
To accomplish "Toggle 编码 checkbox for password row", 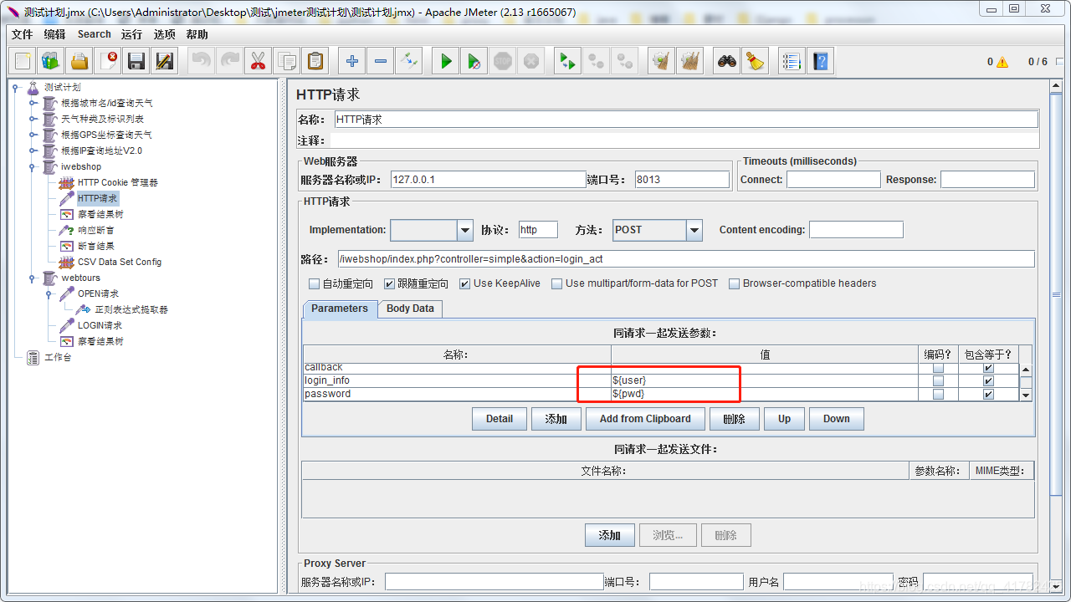I will [x=938, y=394].
